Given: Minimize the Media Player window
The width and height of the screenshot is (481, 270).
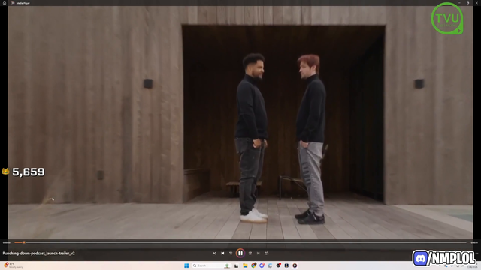Looking at the screenshot, I should coord(459,3).
